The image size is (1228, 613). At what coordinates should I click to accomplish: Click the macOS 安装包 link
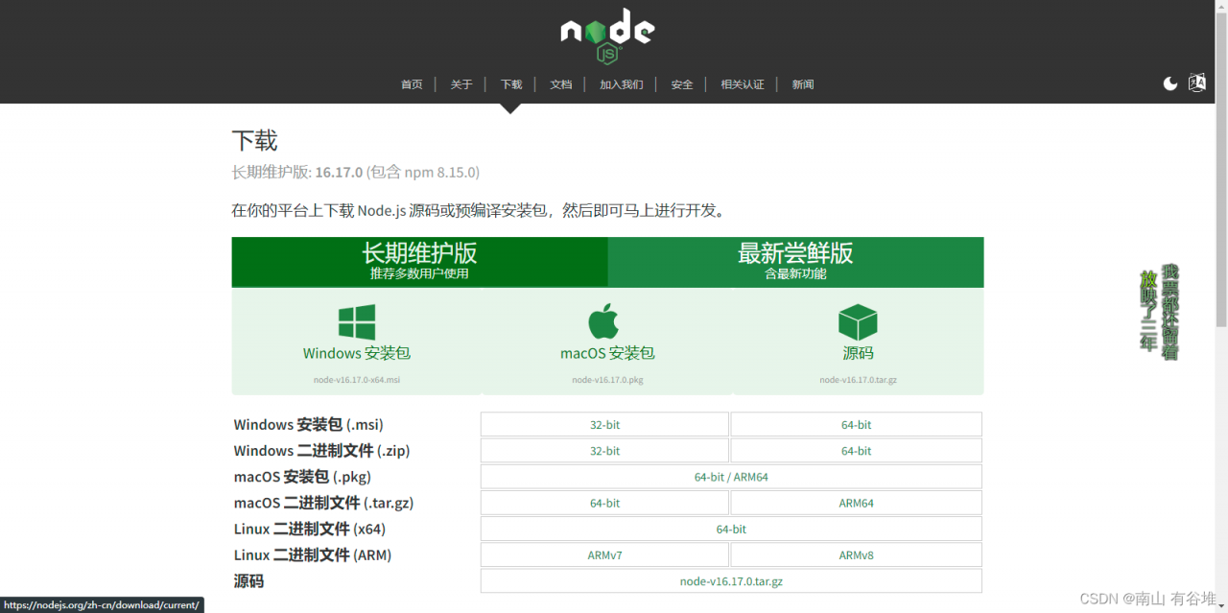(x=607, y=353)
